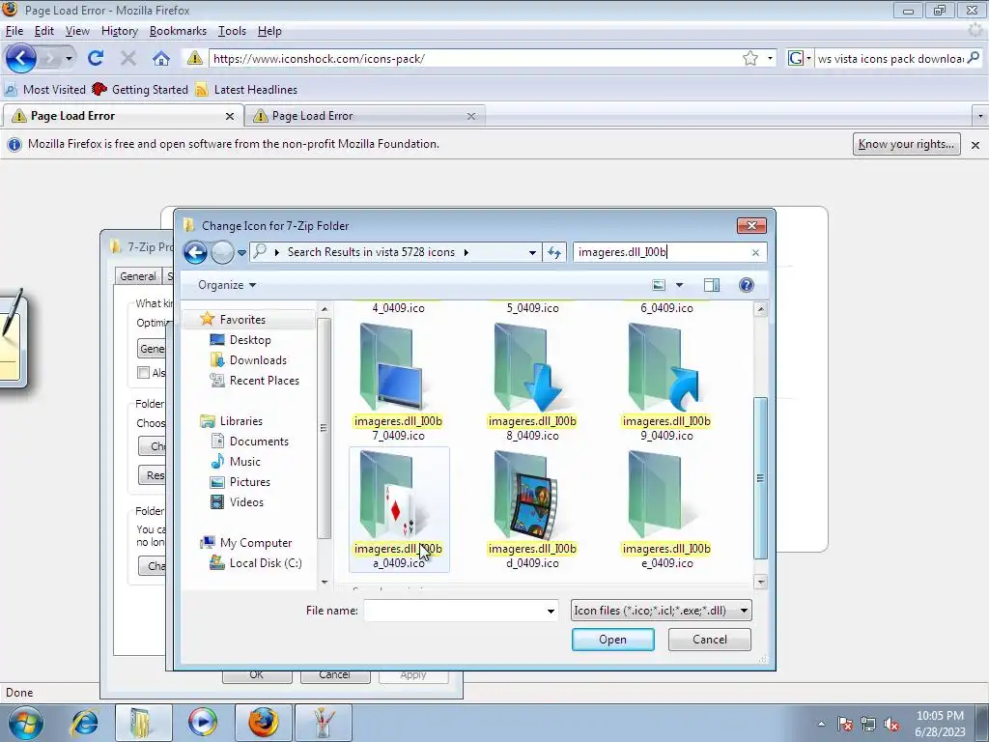Go to Firefox home page icon
The height and width of the screenshot is (742, 989).
(x=161, y=59)
